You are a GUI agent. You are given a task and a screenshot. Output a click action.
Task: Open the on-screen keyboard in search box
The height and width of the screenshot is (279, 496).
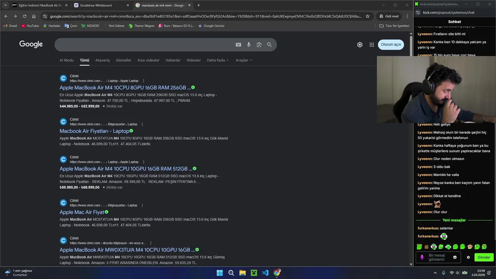238,45
